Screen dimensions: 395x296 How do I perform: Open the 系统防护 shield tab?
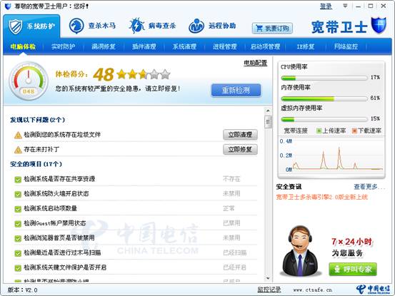31,26
